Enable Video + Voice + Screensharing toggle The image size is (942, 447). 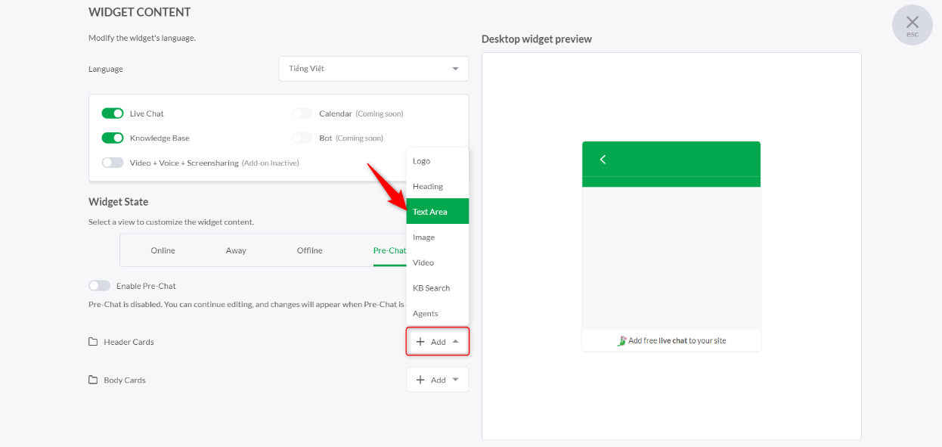113,163
